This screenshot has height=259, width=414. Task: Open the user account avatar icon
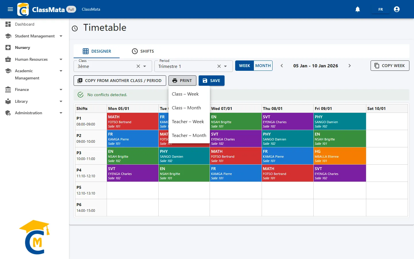[397, 9]
